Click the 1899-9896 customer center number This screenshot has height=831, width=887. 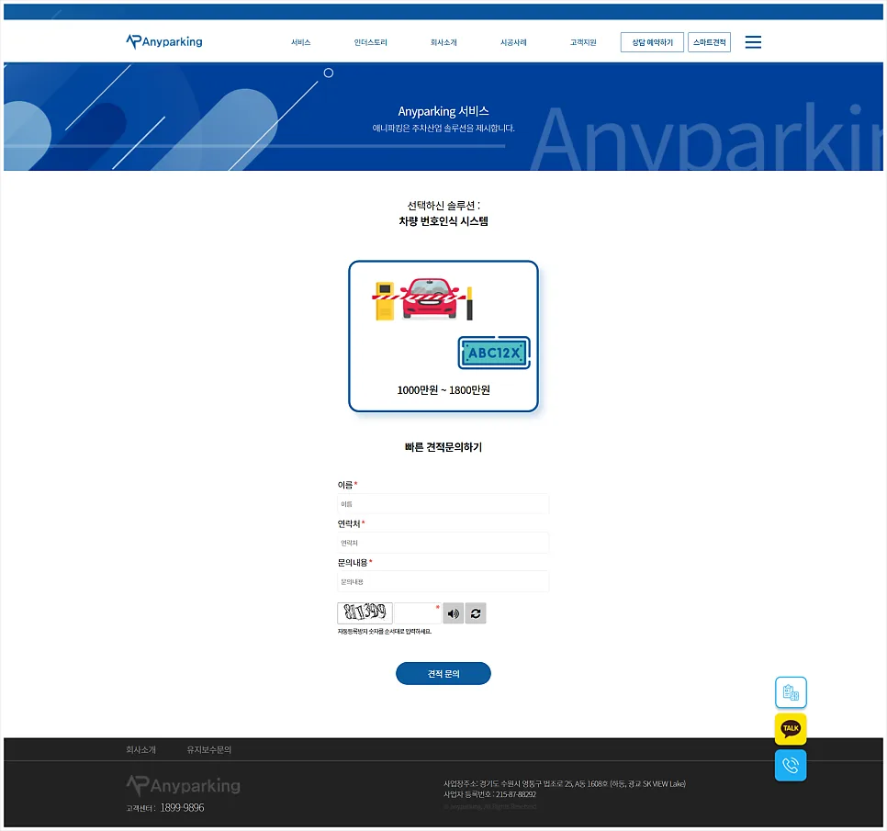(182, 808)
